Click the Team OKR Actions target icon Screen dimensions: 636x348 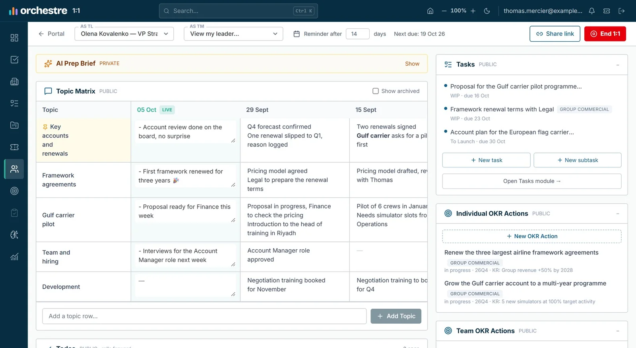pos(448,331)
